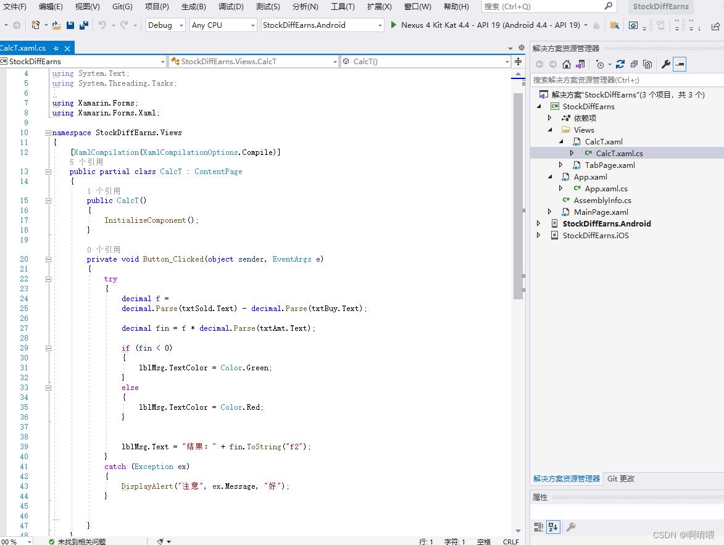The height and width of the screenshot is (545, 724).
Task: Click the Home icon in Solution Explorer
Action: coord(567,64)
